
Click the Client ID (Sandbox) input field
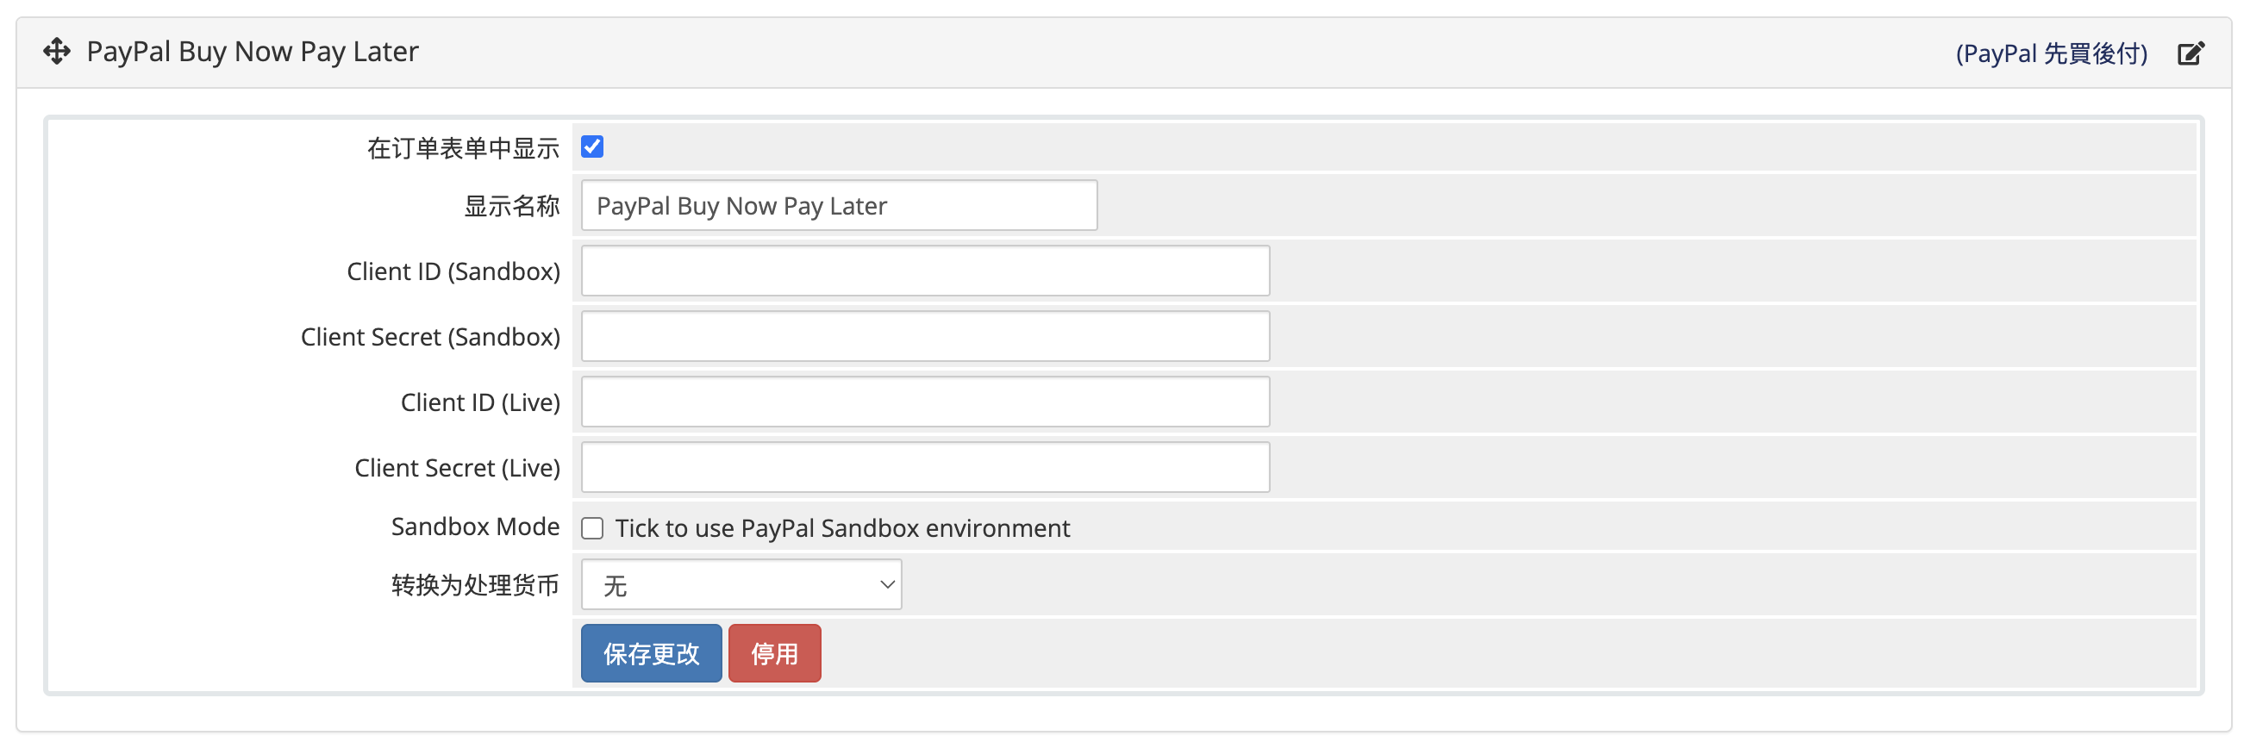(x=925, y=271)
